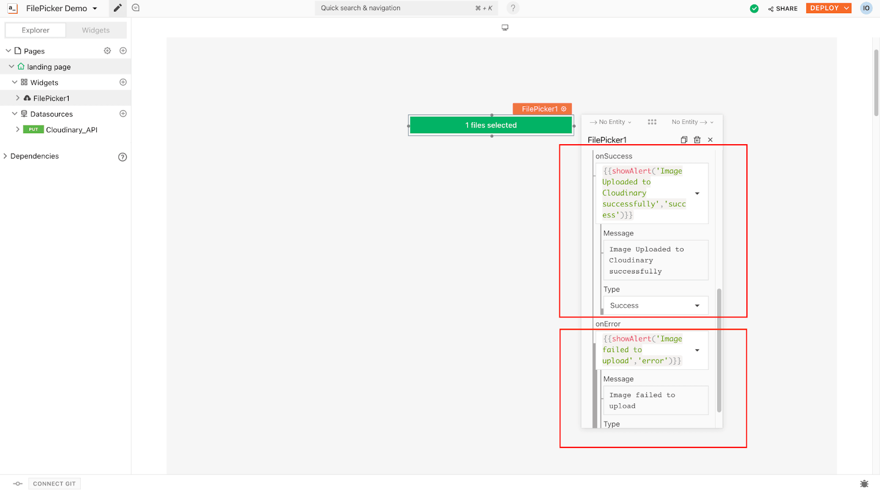
Task: Click the help question mark icon
Action: click(x=513, y=8)
